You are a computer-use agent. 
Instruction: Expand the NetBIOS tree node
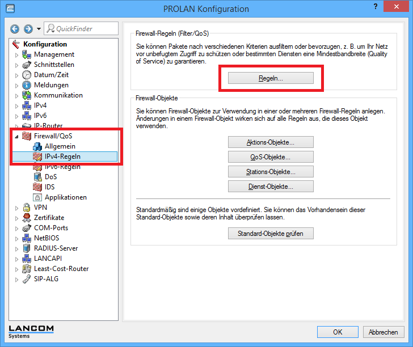[x=16, y=239]
